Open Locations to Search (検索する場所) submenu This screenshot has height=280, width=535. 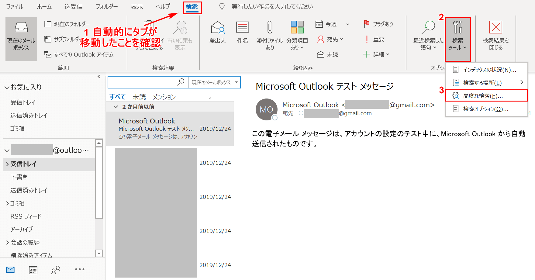[486, 83]
